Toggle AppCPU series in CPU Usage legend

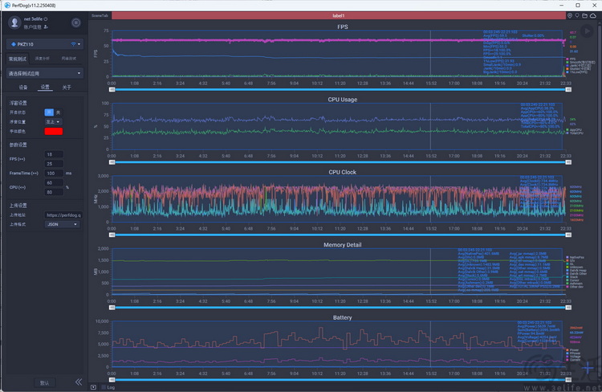click(x=574, y=130)
